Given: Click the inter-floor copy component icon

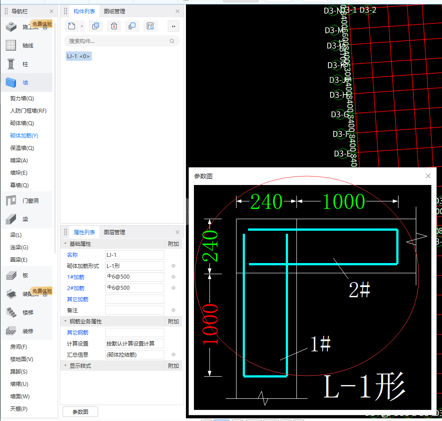Looking at the screenshot, I should [x=132, y=26].
